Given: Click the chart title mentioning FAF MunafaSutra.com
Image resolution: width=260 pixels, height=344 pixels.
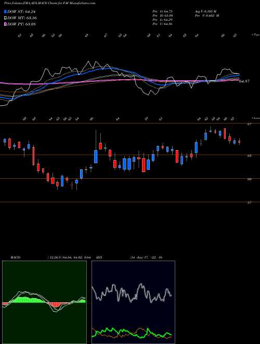Looking at the screenshot, I should click(50, 3).
